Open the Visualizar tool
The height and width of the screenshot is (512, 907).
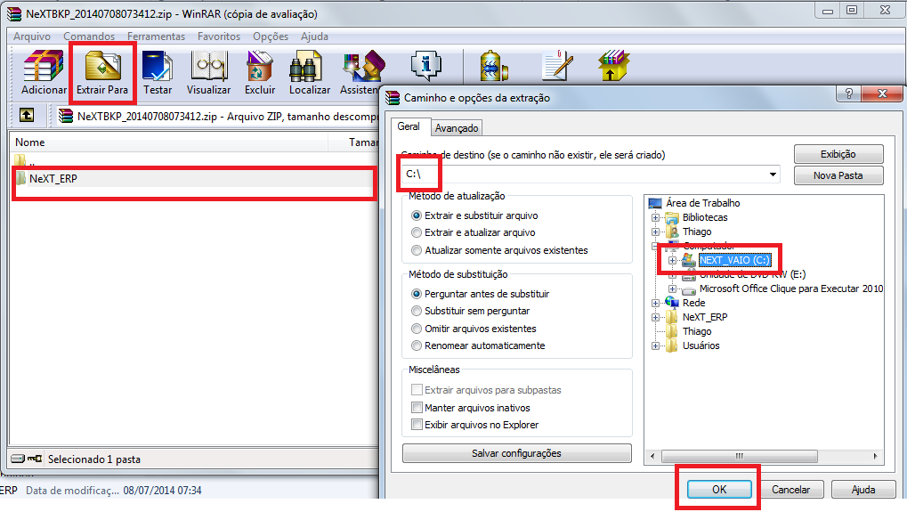[x=209, y=72]
